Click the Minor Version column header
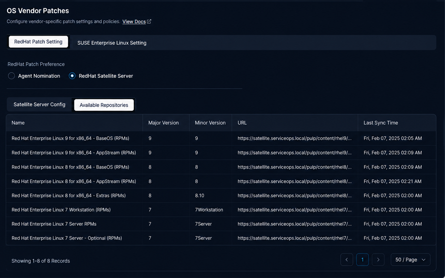Screen dimensions: 445x278 [210, 123]
